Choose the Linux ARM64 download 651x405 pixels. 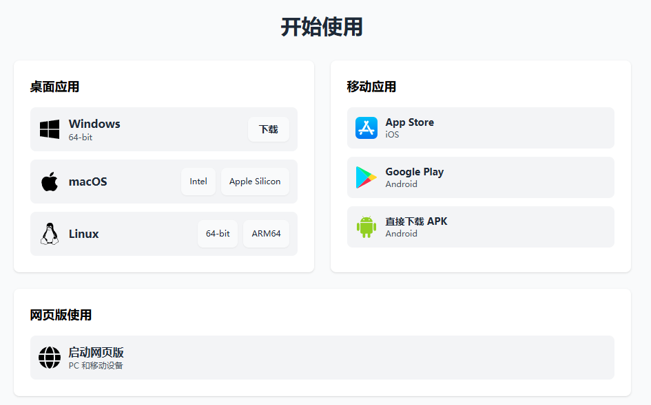[x=266, y=234]
